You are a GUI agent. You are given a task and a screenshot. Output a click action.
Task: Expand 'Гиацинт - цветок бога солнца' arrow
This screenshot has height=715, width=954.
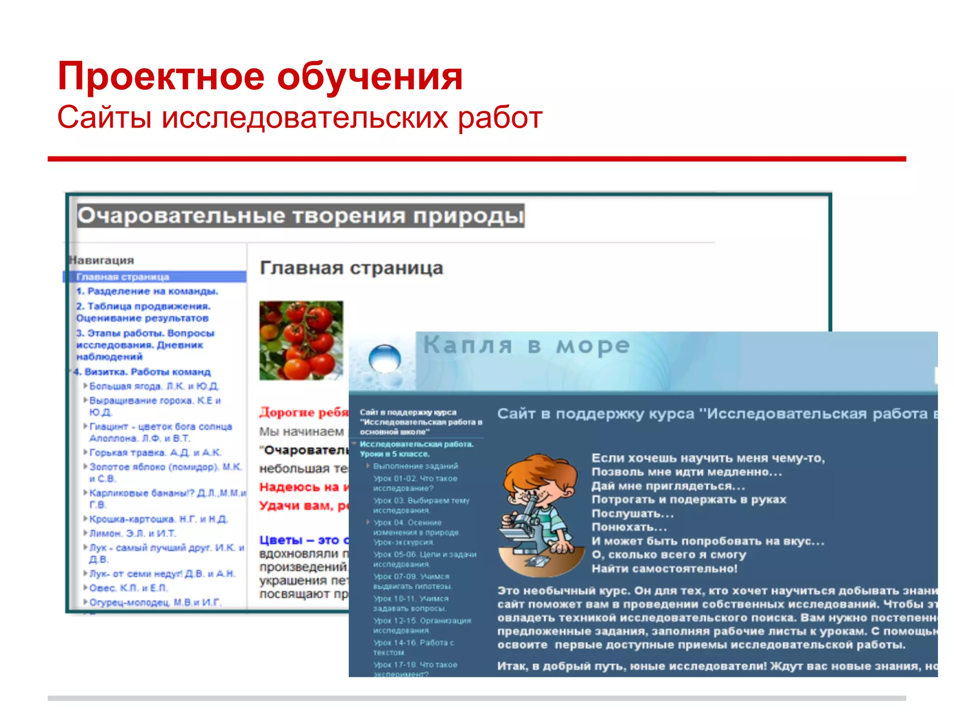tap(85, 426)
